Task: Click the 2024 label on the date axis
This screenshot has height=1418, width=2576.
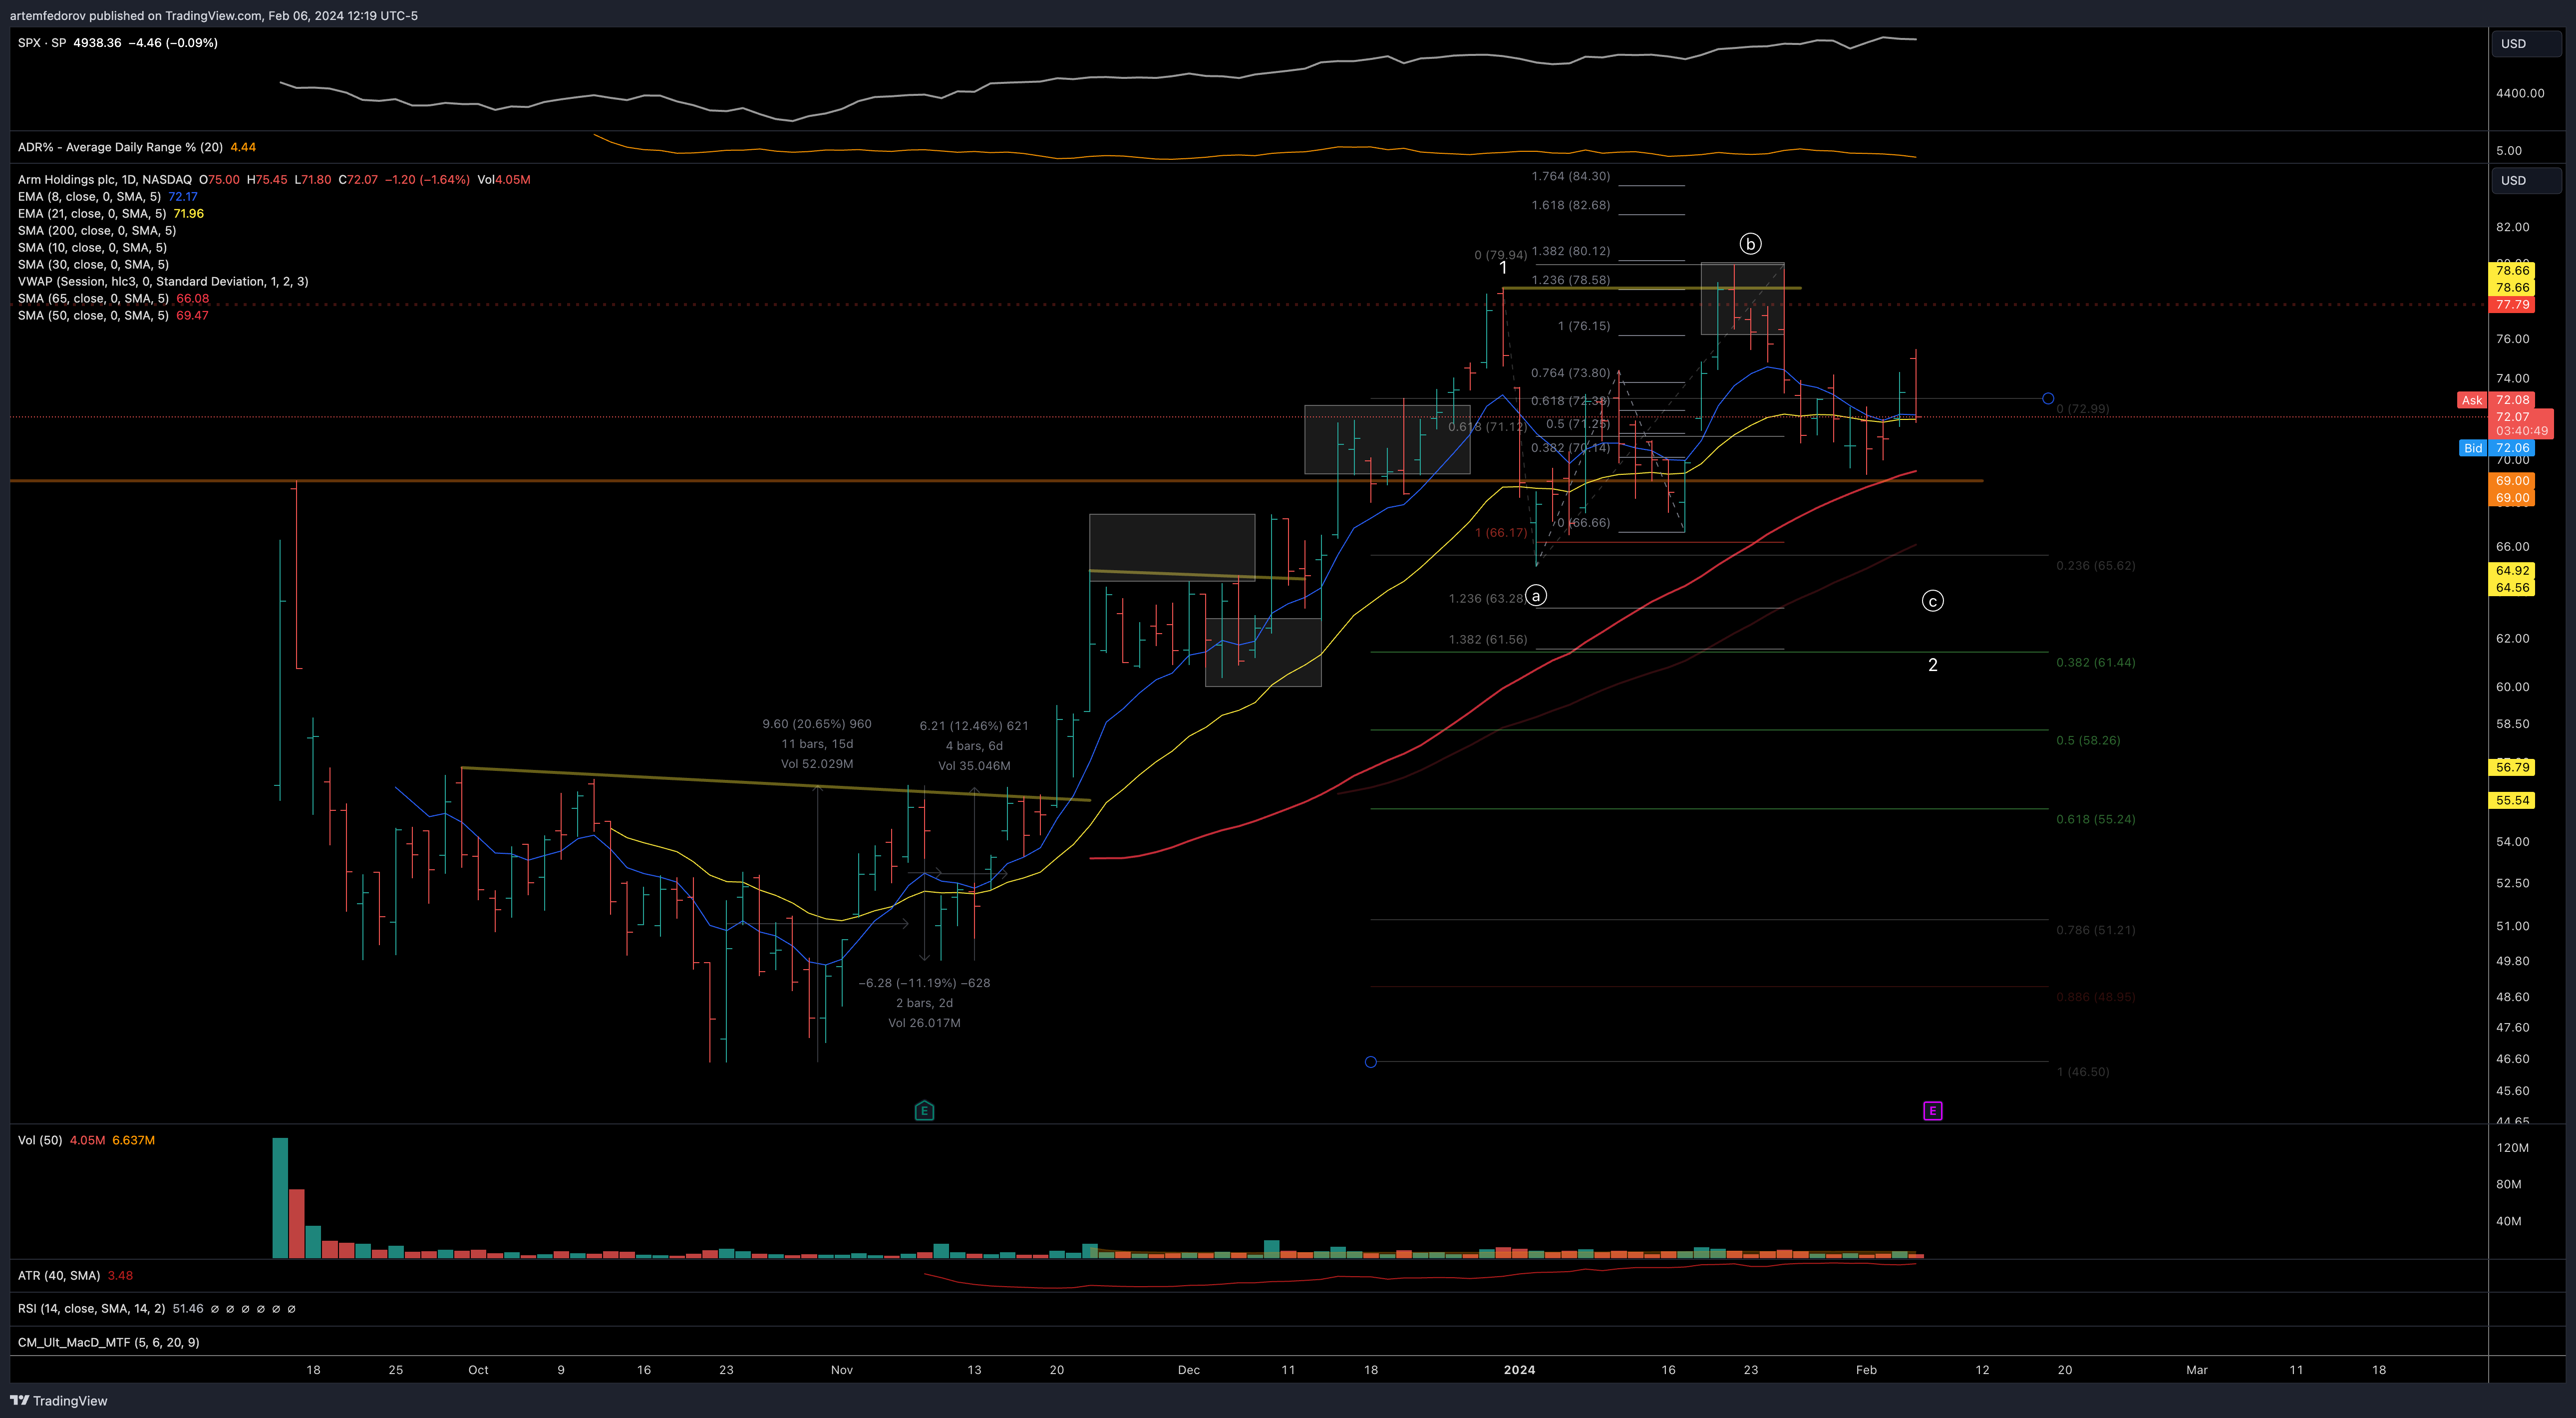Action: (x=1519, y=1370)
